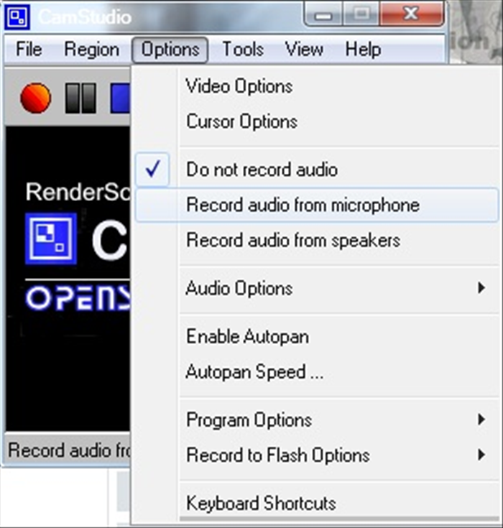Open Autopan Speed settings
The image size is (503, 528).
(x=317, y=372)
